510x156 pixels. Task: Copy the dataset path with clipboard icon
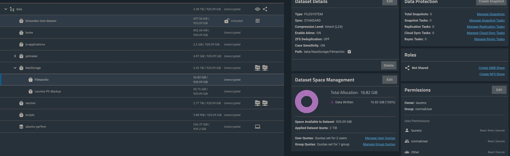(349, 52)
